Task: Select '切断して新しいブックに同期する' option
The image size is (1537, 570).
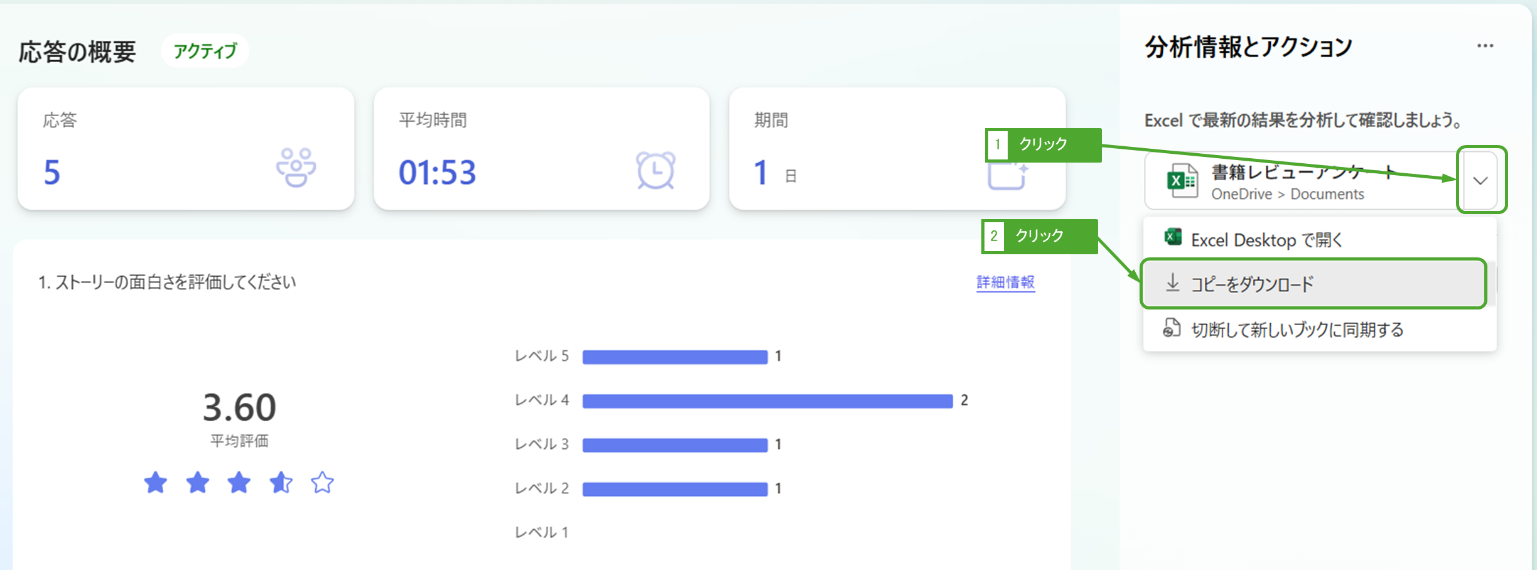Action: point(1297,330)
